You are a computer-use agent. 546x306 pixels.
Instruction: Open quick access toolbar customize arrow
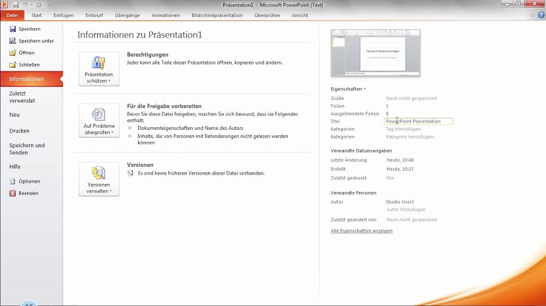48,5
